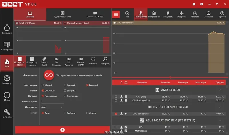Show Обороты fan speed sensors
This screenshot has height=135, width=229.
point(181,15)
